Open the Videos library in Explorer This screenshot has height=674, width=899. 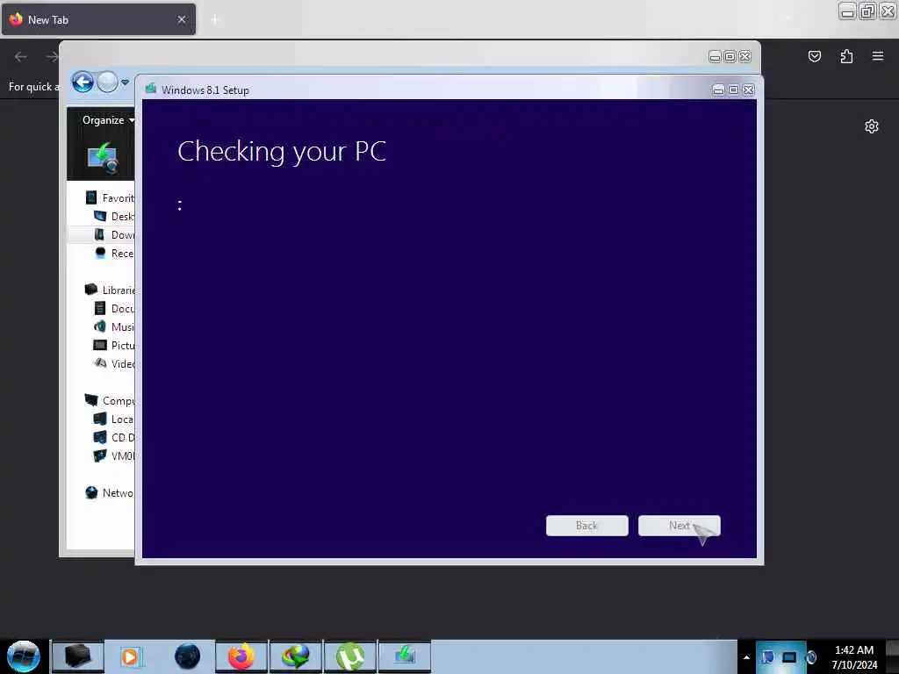122,363
